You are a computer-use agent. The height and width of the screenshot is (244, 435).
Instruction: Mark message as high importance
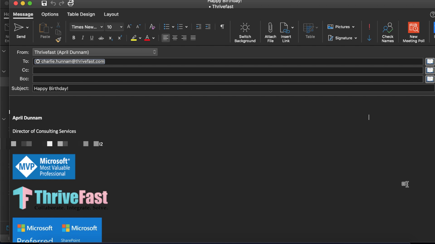tap(369, 27)
